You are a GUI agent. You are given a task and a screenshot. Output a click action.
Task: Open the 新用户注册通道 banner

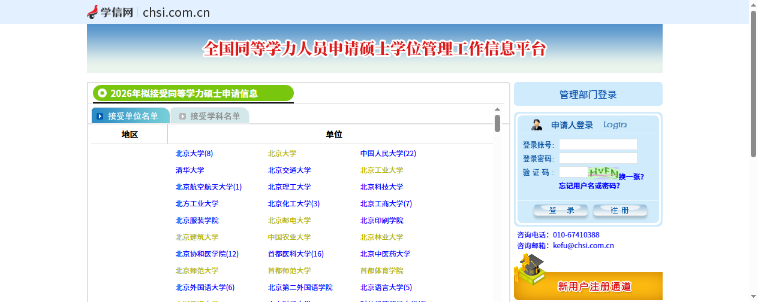click(x=588, y=286)
